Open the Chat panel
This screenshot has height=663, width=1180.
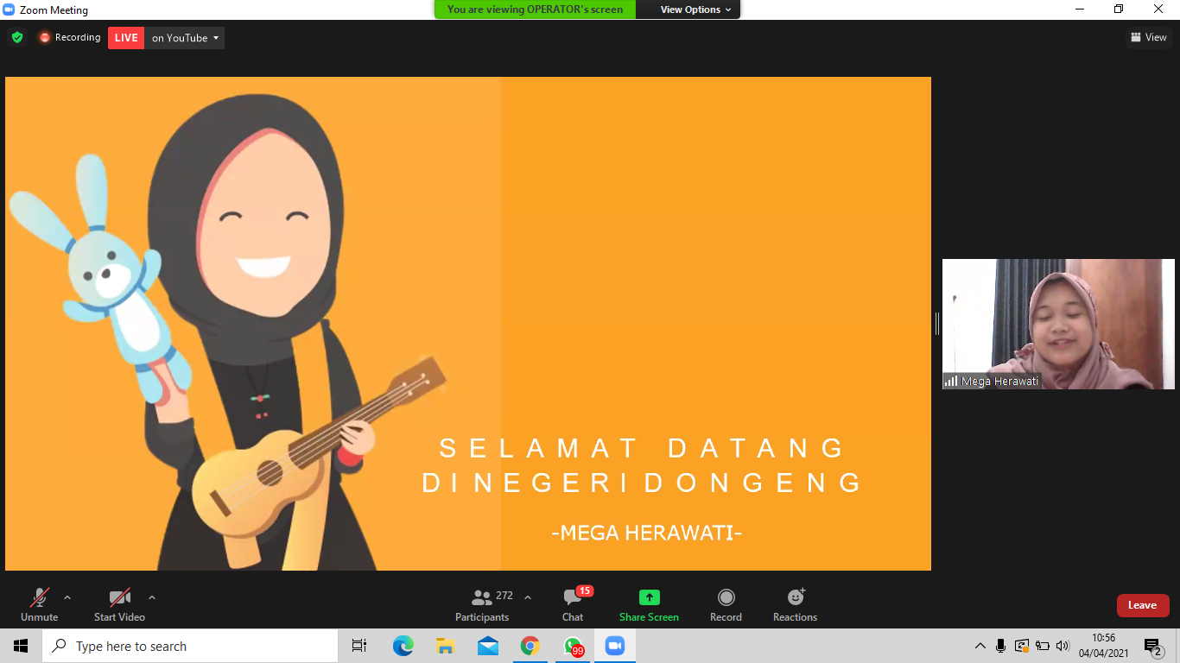pyautogui.click(x=573, y=604)
